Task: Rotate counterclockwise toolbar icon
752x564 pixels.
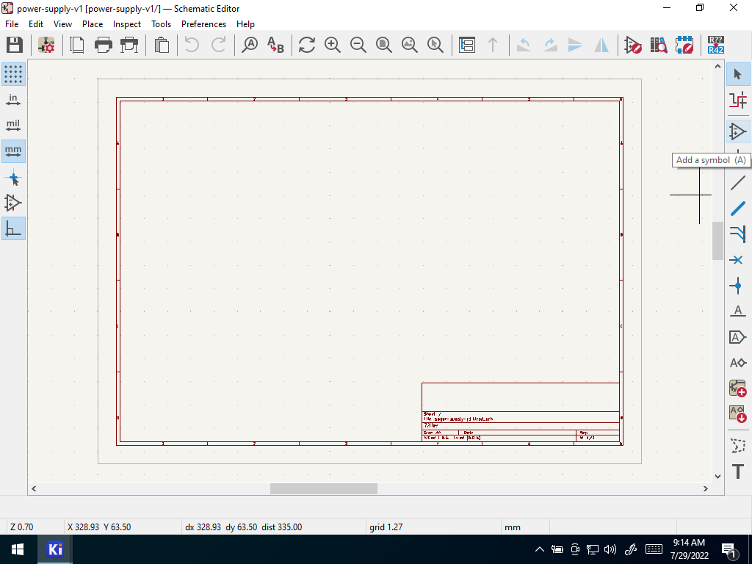Action: 524,45
